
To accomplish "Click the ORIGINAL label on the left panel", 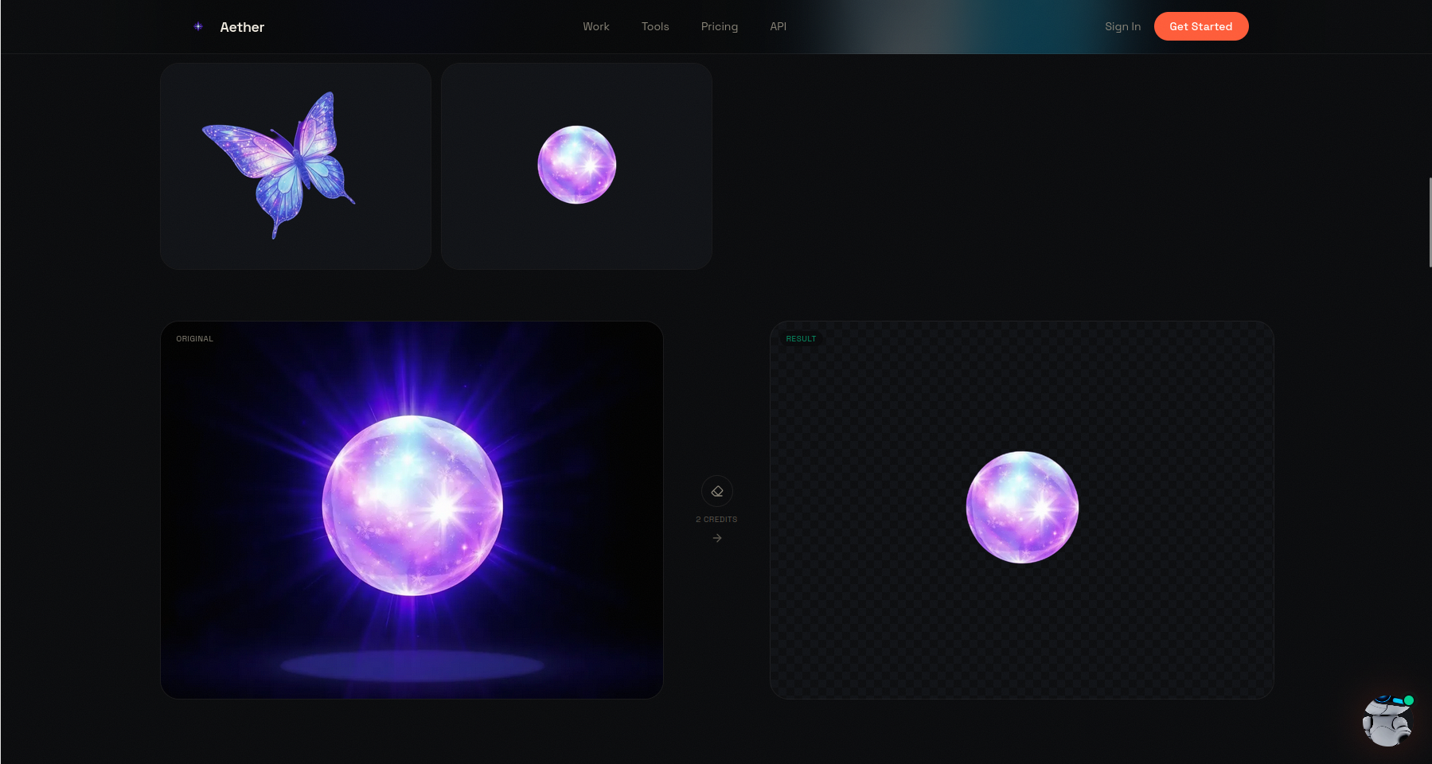I will 193,338.
